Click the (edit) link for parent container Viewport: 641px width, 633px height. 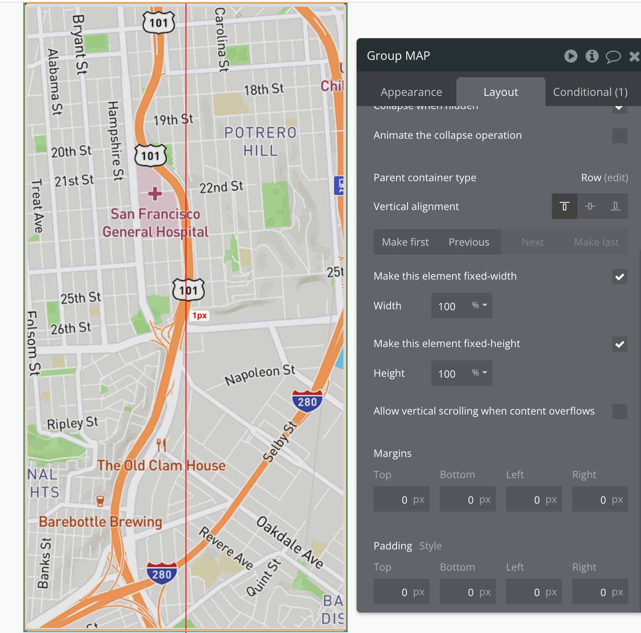pyautogui.click(x=616, y=178)
